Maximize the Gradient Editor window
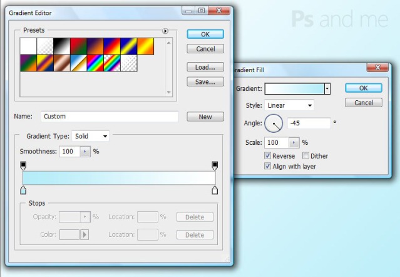 (202, 11)
